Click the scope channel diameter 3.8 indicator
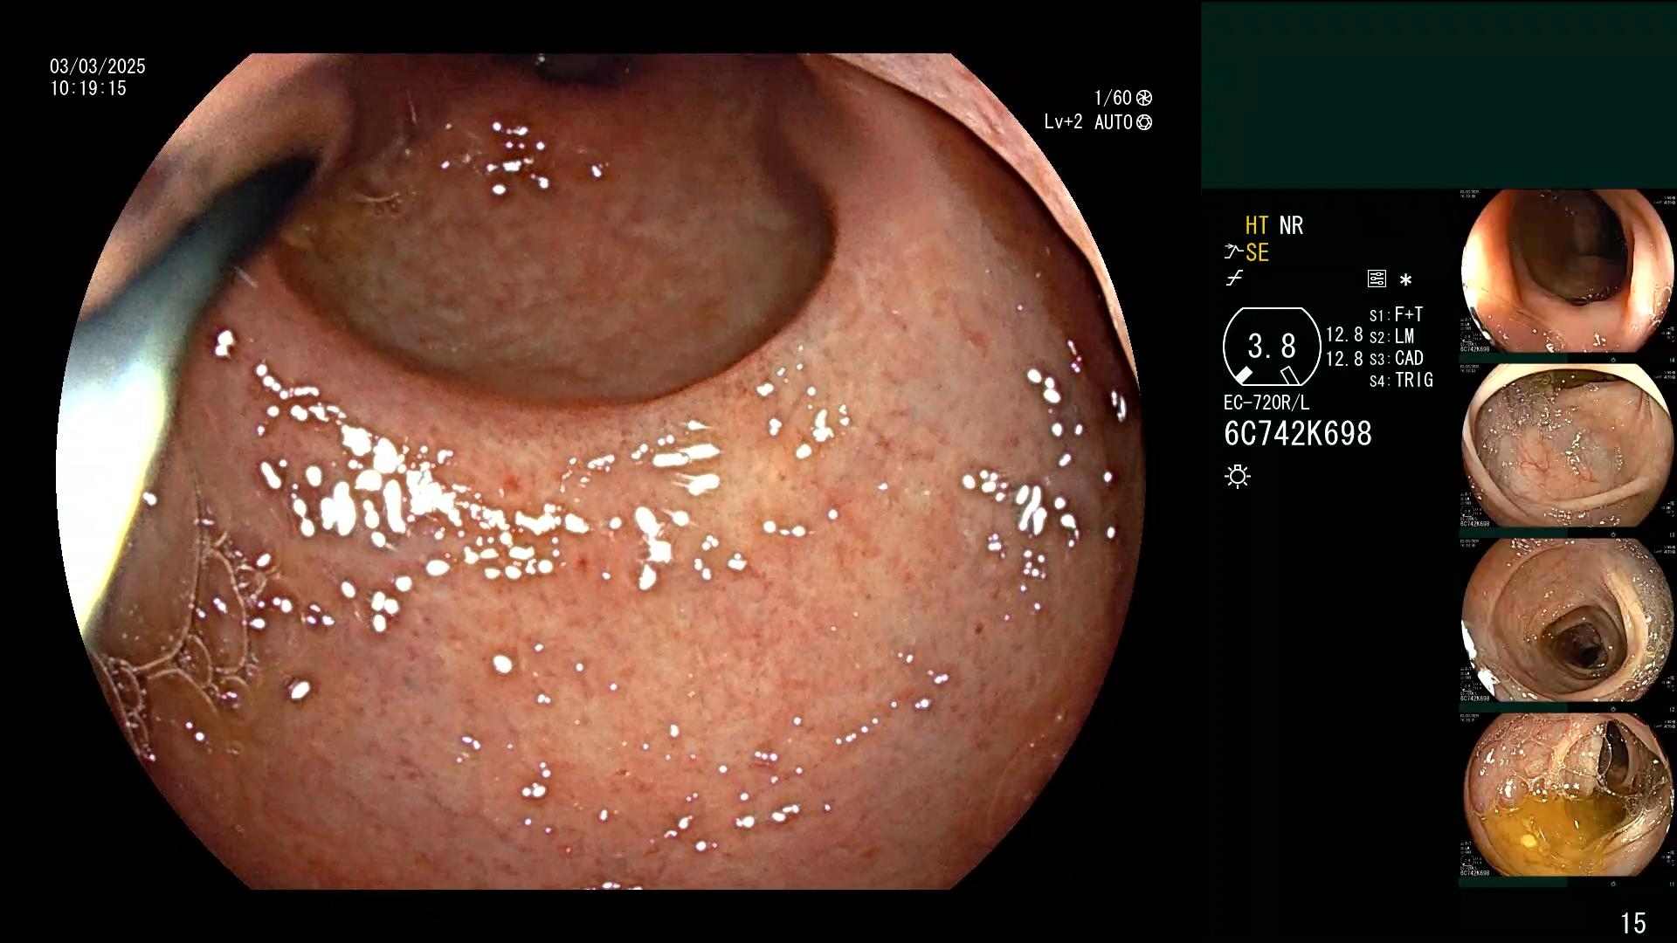Image resolution: width=1677 pixels, height=943 pixels. (x=1272, y=347)
